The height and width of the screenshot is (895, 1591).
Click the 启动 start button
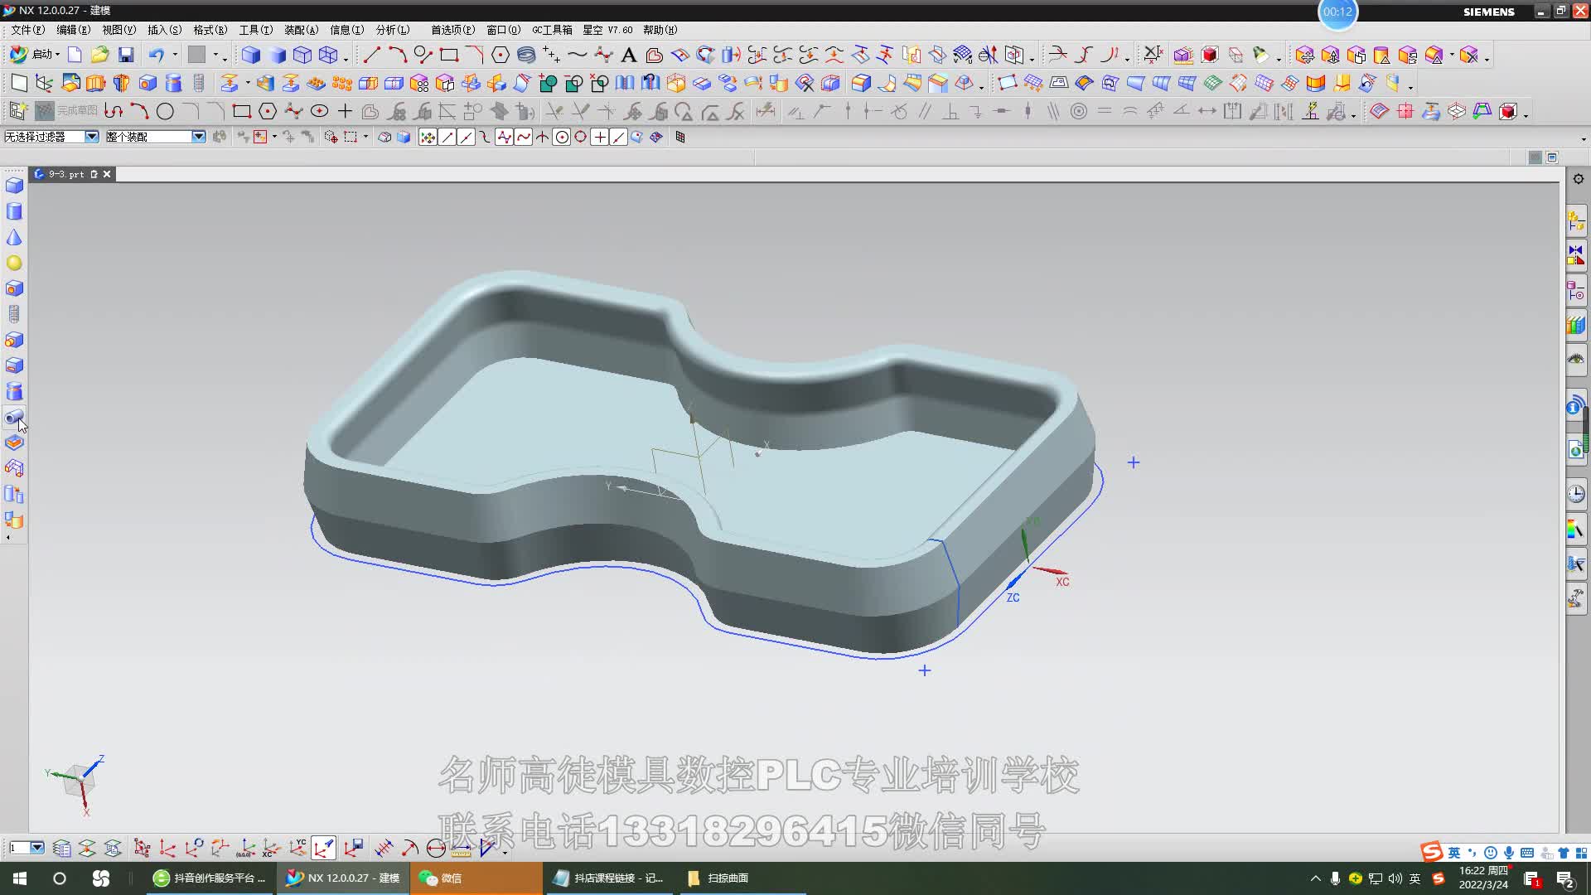35,55
